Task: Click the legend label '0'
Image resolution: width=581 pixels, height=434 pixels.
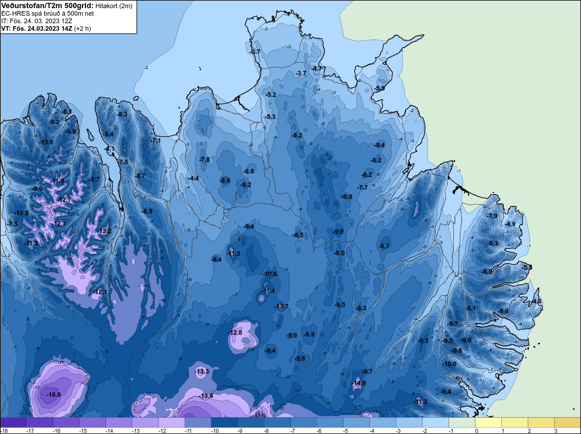Action: click(476, 431)
